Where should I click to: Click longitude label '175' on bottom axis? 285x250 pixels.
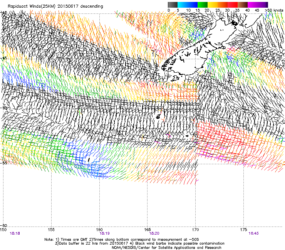click(243, 230)
